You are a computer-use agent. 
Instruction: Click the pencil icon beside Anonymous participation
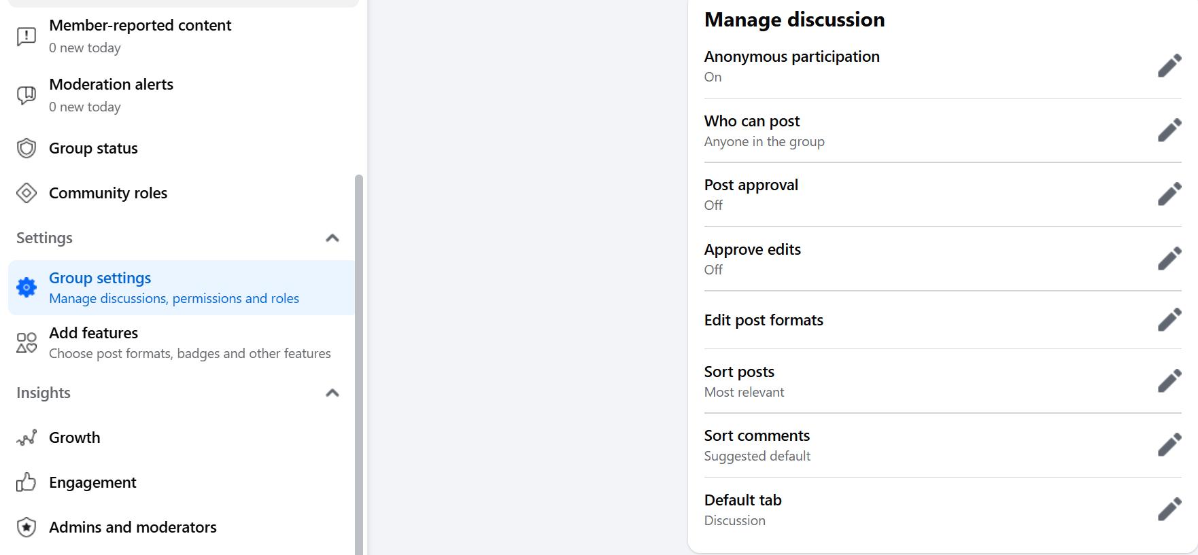[x=1169, y=66]
